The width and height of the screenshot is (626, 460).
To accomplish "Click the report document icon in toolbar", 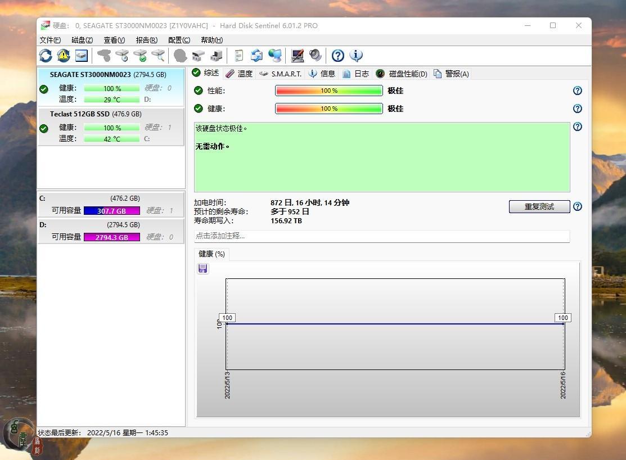I will coord(239,55).
